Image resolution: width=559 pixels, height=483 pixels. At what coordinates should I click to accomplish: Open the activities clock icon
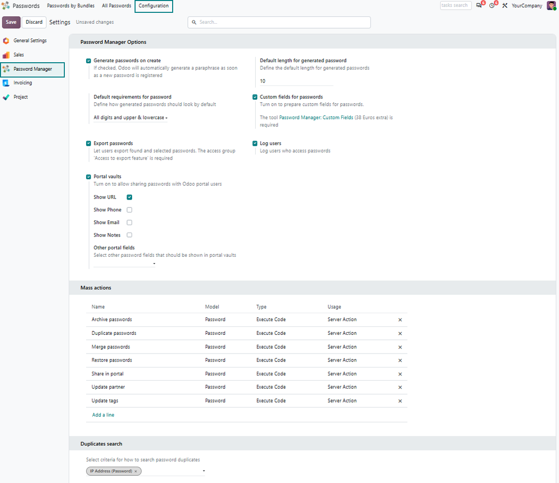[x=492, y=5]
